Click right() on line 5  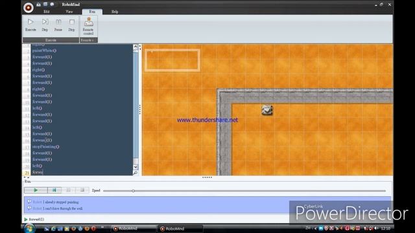(38, 70)
